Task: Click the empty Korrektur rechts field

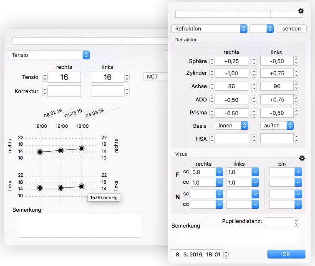Action: pyautogui.click(x=64, y=91)
